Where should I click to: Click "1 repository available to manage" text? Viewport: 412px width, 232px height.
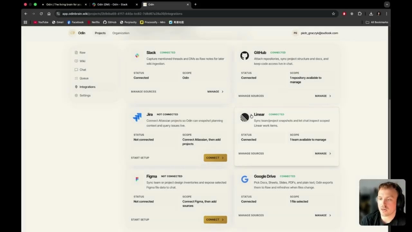[306, 80]
